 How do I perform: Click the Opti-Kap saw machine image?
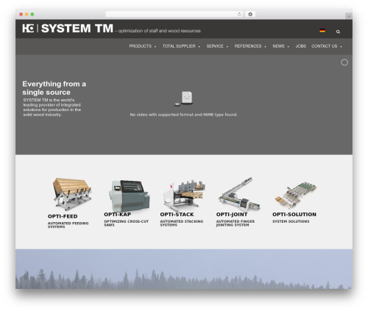[x=129, y=196]
